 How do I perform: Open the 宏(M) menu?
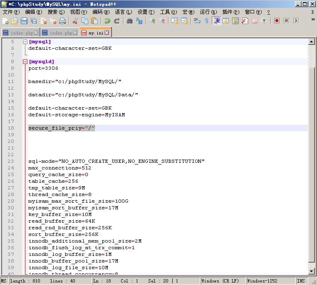(188, 12)
